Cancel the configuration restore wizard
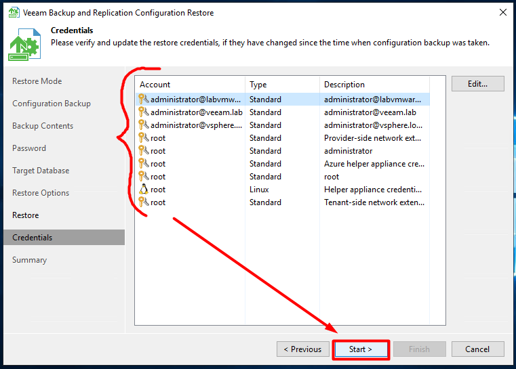 coord(477,349)
